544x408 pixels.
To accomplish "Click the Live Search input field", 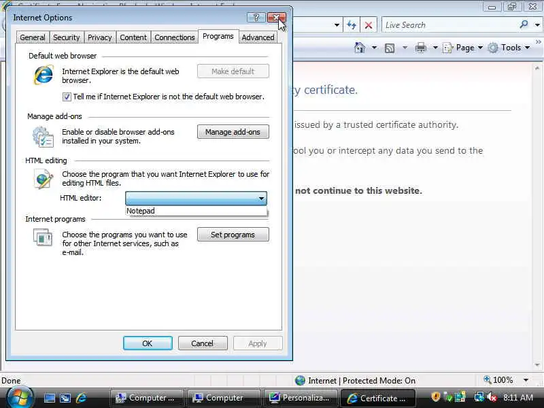I will [449, 25].
